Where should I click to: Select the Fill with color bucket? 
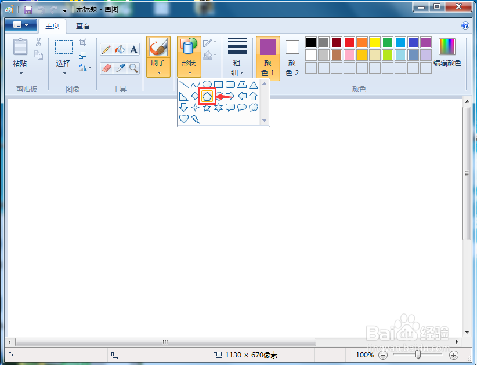(x=120, y=49)
